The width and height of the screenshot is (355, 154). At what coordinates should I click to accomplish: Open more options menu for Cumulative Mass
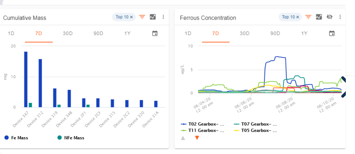click(x=163, y=17)
